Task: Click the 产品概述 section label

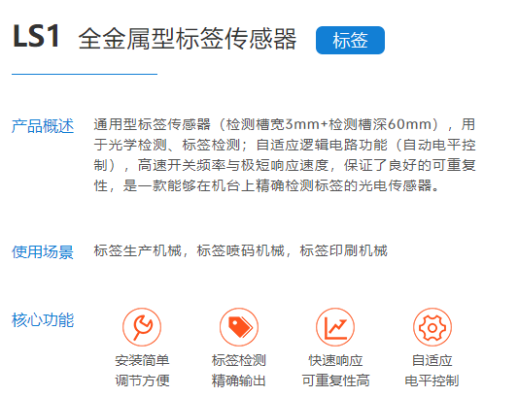Action: [43, 126]
